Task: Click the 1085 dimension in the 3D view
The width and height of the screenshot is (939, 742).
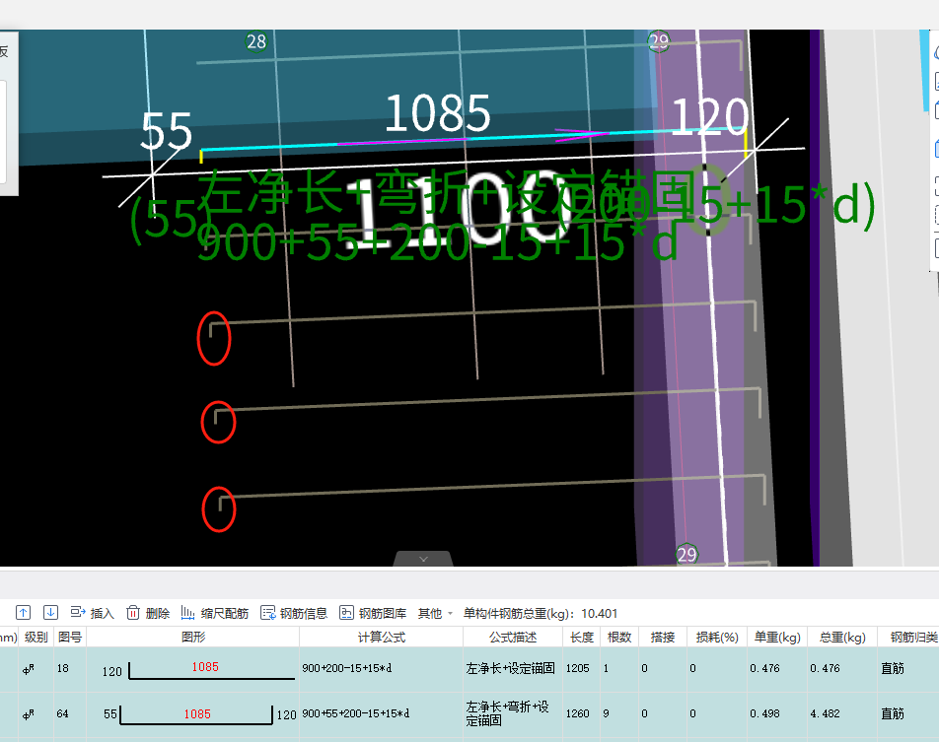Action: coord(438,113)
